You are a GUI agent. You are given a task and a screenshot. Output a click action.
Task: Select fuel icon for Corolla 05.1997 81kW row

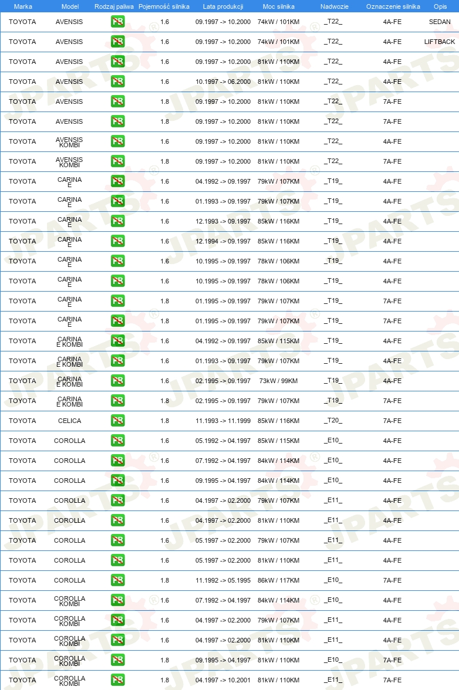[x=117, y=560]
